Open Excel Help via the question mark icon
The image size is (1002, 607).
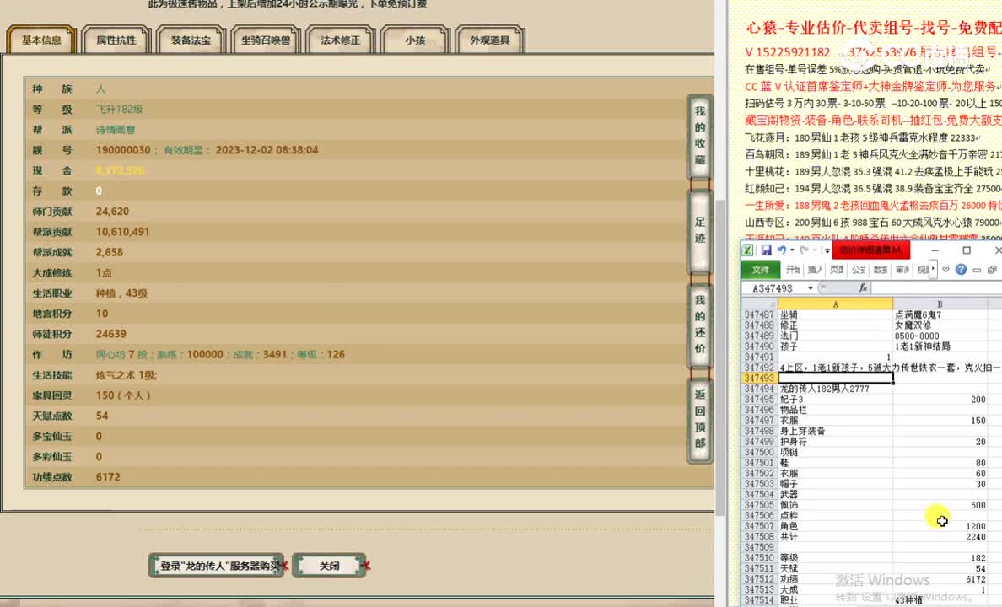coord(960,270)
